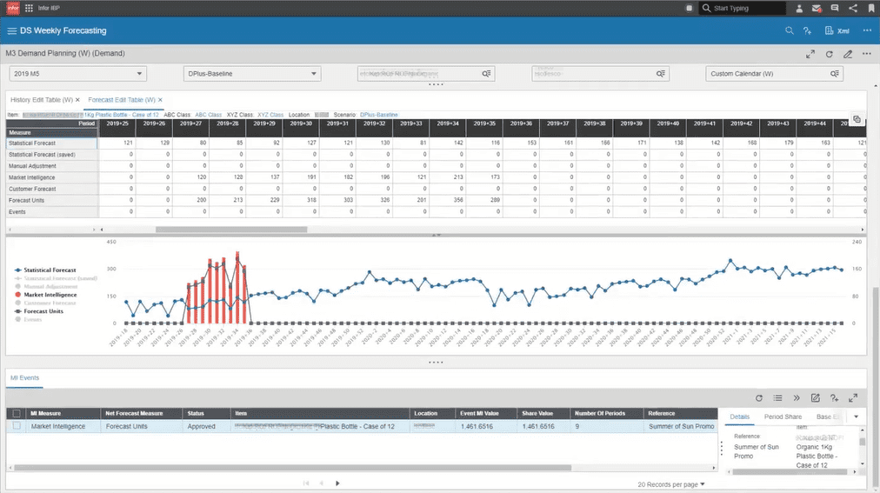The width and height of the screenshot is (880, 493).
Task: Open the hamburger navigation menu
Action: point(12,30)
